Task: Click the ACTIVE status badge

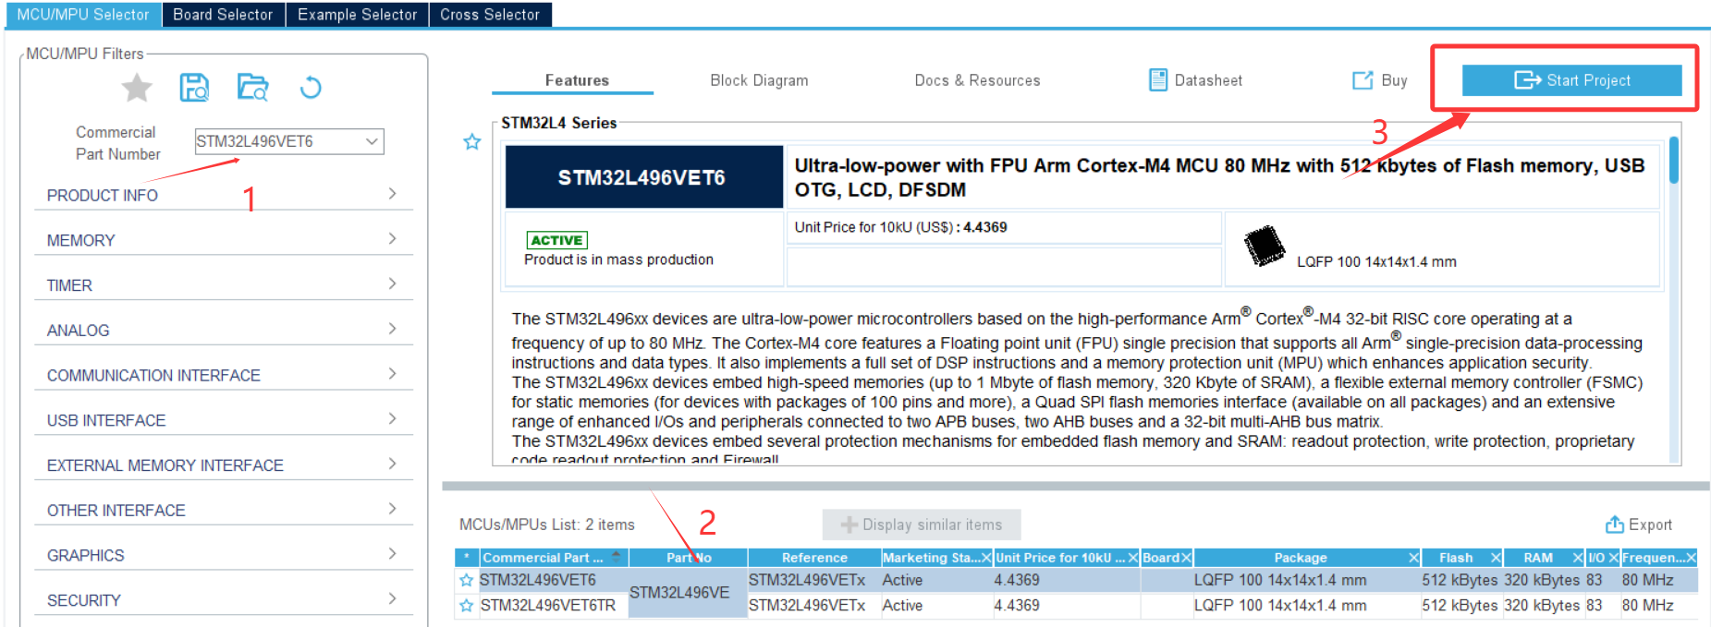Action: [556, 240]
